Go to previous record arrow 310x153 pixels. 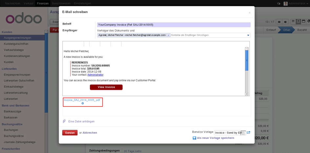279,22
